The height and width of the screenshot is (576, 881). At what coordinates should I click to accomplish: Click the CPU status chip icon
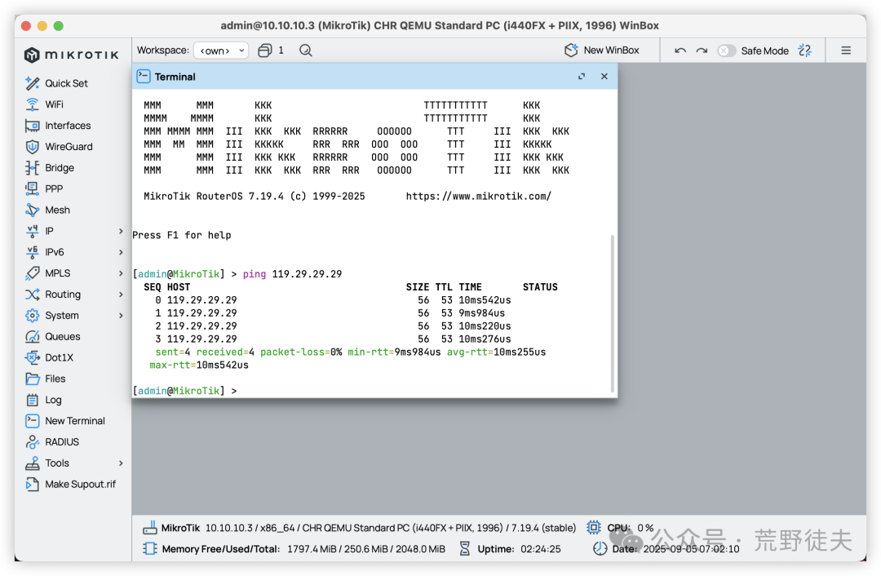pos(593,528)
